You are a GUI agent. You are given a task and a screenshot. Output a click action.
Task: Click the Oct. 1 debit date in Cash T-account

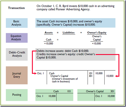pos(40,96)
